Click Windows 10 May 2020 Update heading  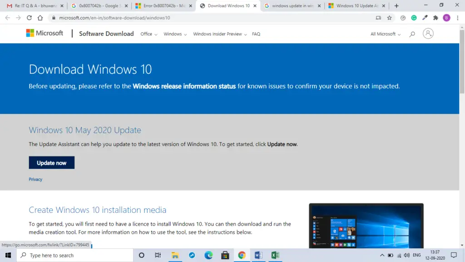click(85, 130)
